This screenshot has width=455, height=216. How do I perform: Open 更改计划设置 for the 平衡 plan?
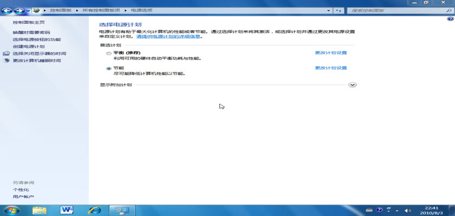tap(330, 53)
